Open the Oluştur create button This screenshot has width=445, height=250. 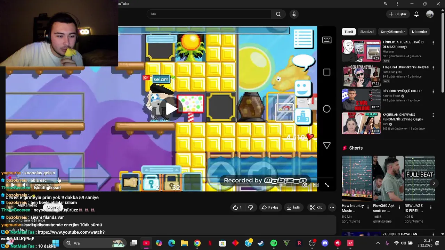tap(398, 14)
